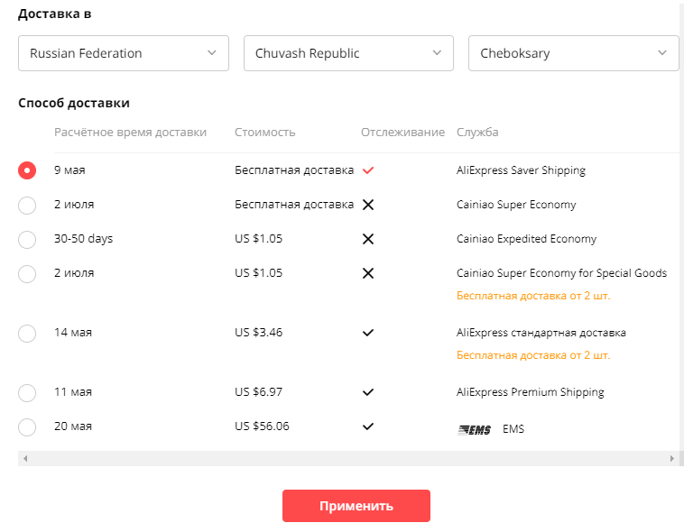Screen dimensions: 684x532
Task: Click the tracking checkmark in the EMS row
Action: pos(367,427)
